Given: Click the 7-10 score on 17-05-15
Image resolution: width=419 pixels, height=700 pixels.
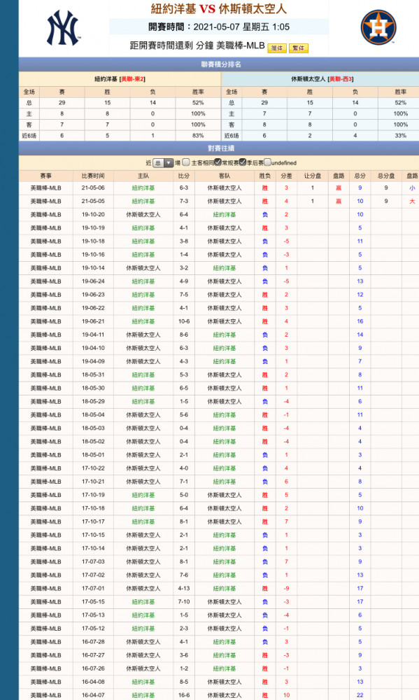Looking at the screenshot, I should coord(184,602).
